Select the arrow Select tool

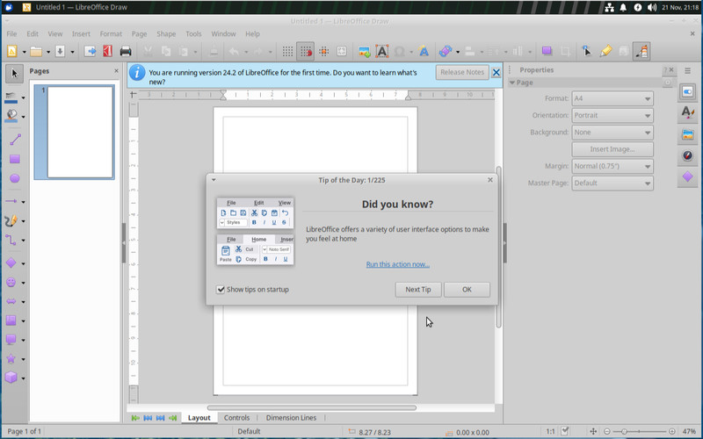tap(14, 74)
